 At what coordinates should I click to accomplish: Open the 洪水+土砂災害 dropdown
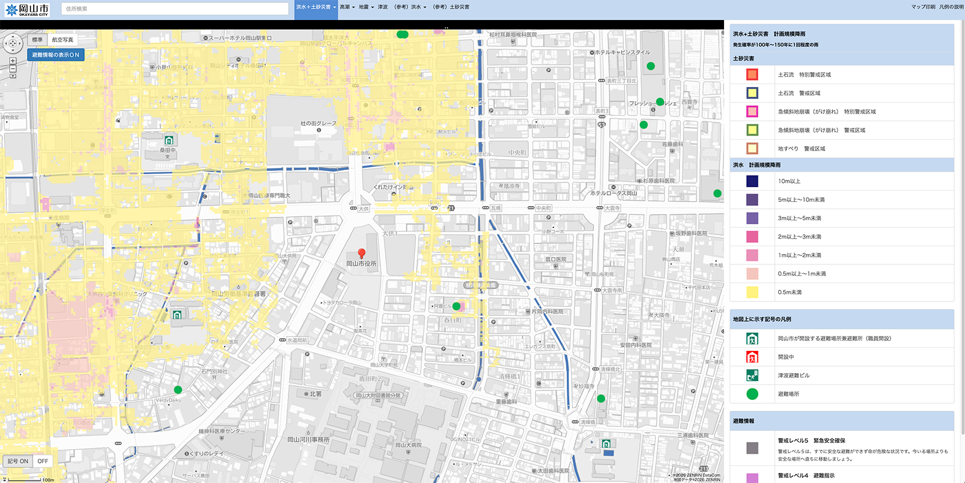316,7
